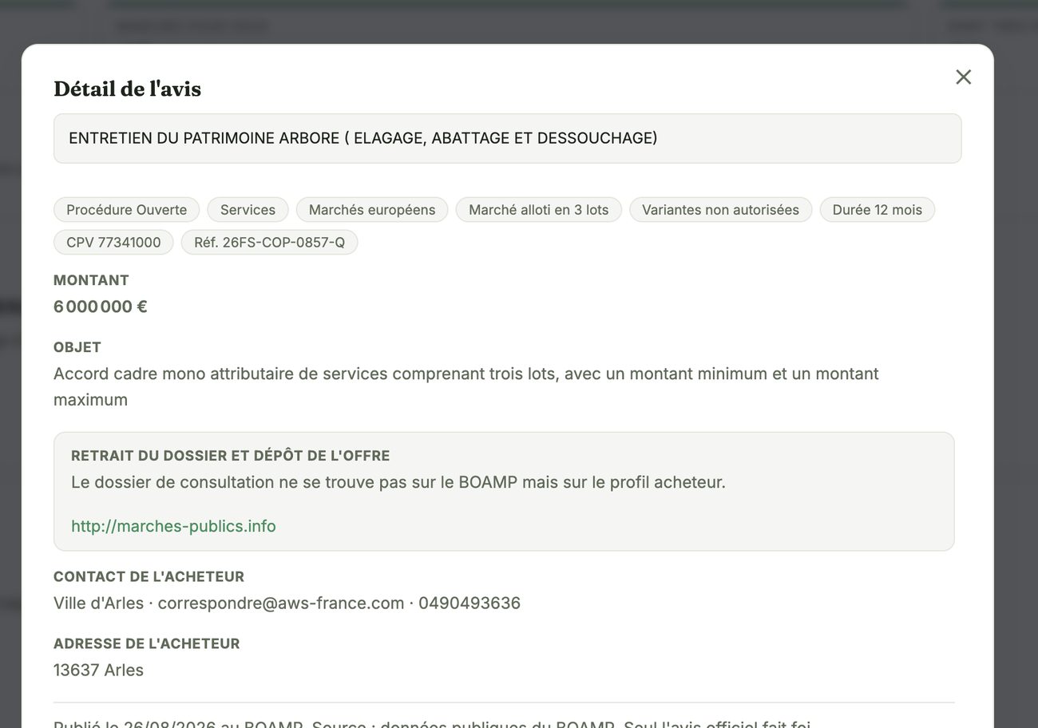Click the RETRAIT DU DOSSIER ET DÉPÔT heading
Image resolution: width=1038 pixels, height=728 pixels.
point(231,456)
